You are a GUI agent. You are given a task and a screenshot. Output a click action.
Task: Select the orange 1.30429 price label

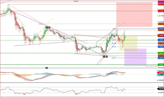161,56
